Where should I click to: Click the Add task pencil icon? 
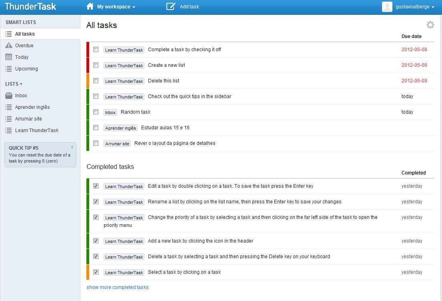(x=171, y=6)
